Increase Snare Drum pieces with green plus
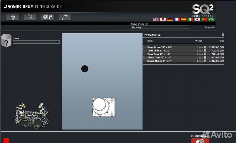 (200, 61)
